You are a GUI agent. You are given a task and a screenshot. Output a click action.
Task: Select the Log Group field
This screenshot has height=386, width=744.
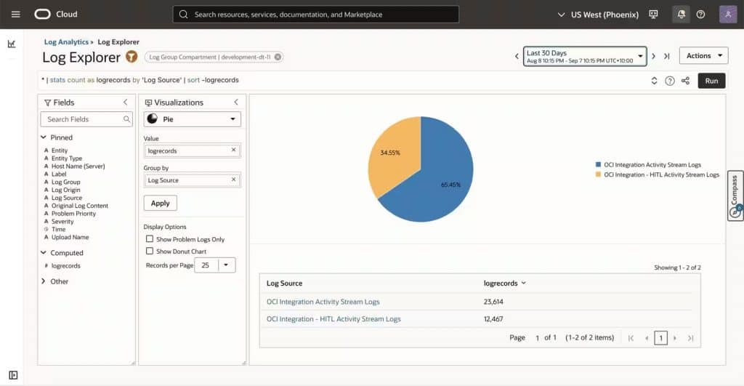coord(65,182)
